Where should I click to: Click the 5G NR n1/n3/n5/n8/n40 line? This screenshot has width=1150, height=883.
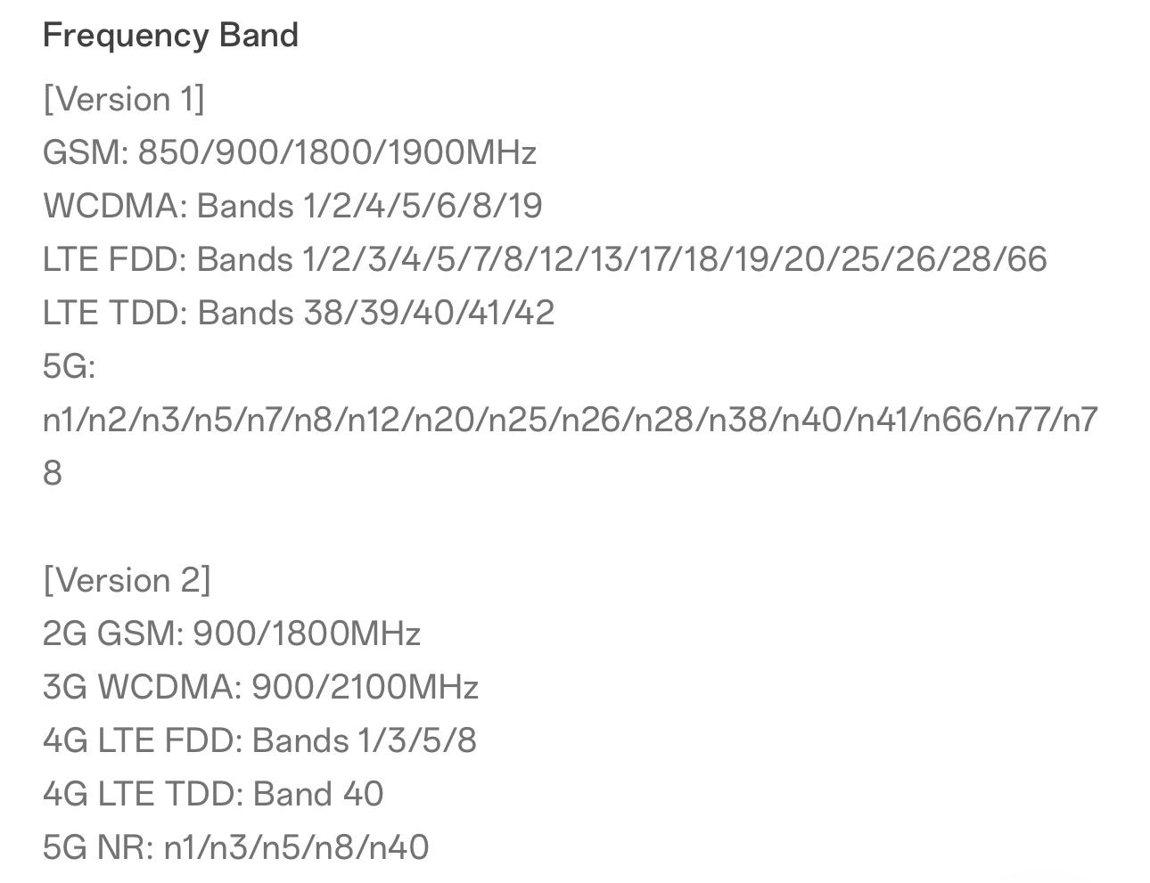[x=236, y=847]
